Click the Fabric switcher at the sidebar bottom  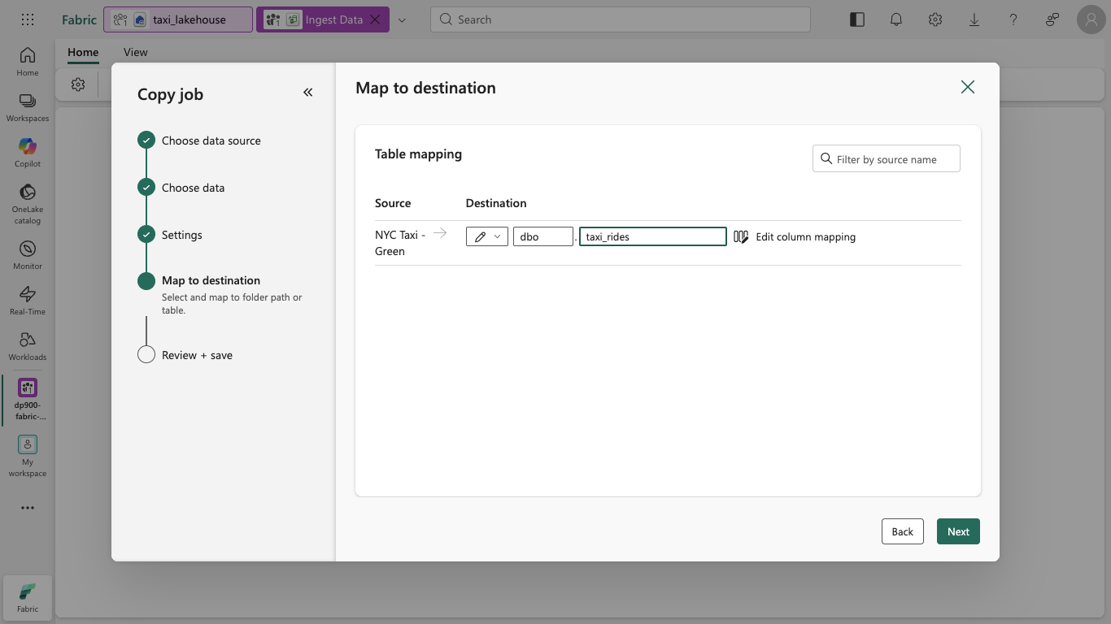[x=28, y=597]
